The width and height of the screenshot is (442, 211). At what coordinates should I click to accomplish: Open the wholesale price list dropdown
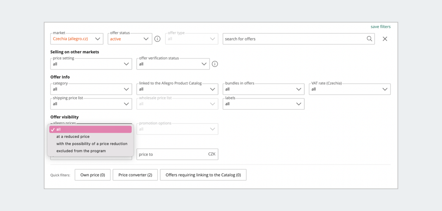[177, 104]
